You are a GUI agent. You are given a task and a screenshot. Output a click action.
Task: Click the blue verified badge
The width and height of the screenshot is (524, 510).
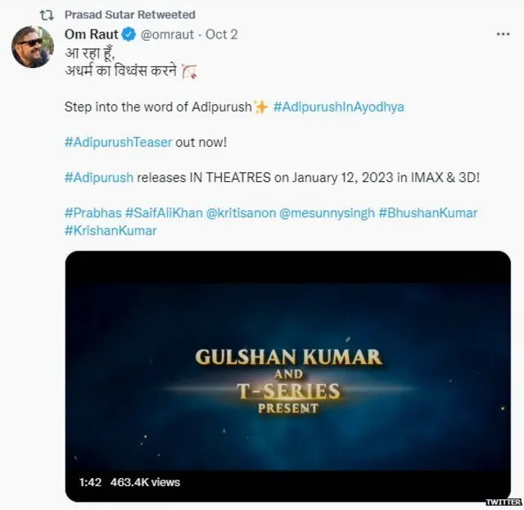128,34
